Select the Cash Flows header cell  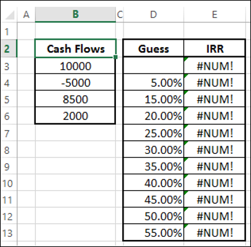pos(76,49)
